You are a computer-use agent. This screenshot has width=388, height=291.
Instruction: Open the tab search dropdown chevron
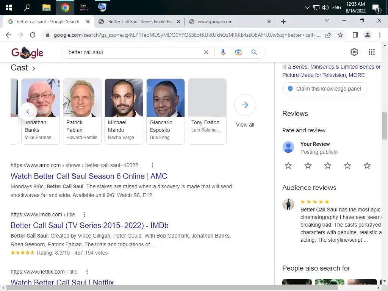pyautogui.click(x=327, y=20)
